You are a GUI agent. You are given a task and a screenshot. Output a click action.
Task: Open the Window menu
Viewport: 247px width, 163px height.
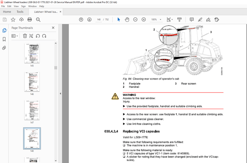pyautogui.click(x=32, y=6)
